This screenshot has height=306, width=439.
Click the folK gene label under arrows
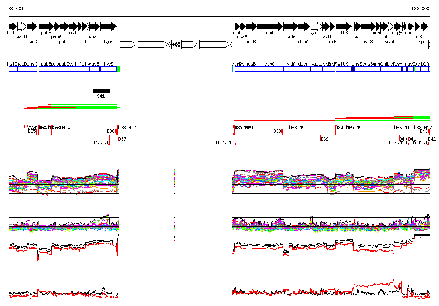[84, 42]
